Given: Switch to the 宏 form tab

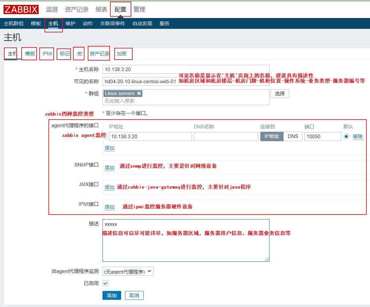Looking at the screenshot, I should tap(80, 54).
